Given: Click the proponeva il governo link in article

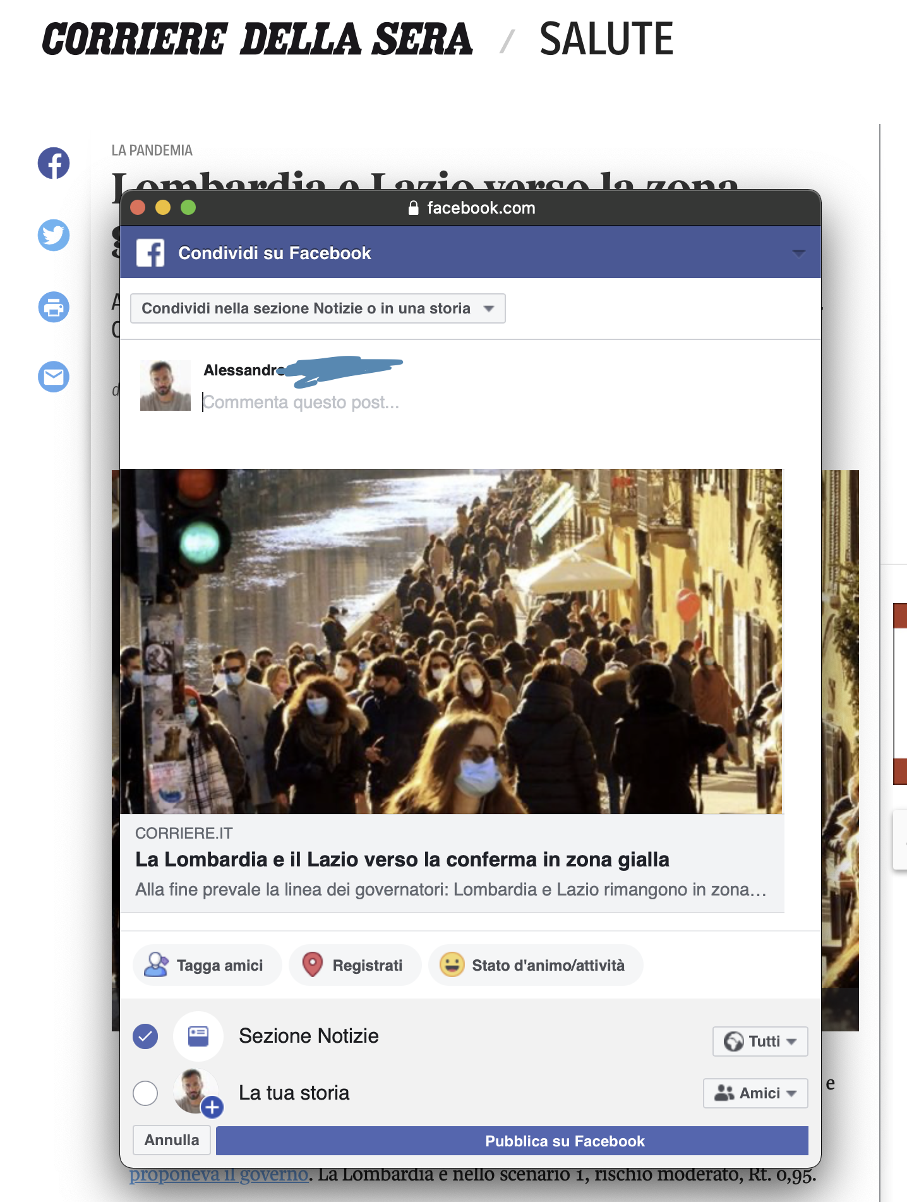Looking at the screenshot, I should [219, 1175].
